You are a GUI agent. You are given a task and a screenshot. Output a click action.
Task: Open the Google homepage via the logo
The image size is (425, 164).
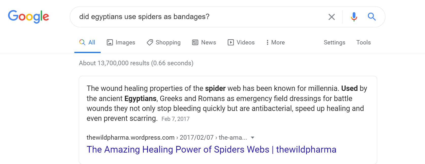click(28, 17)
